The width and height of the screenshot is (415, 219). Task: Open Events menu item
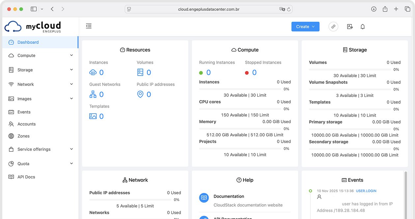click(40, 112)
